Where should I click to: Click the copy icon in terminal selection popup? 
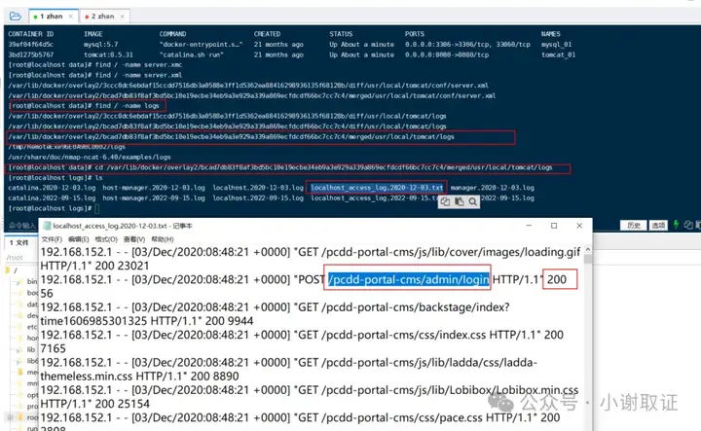[x=445, y=201]
